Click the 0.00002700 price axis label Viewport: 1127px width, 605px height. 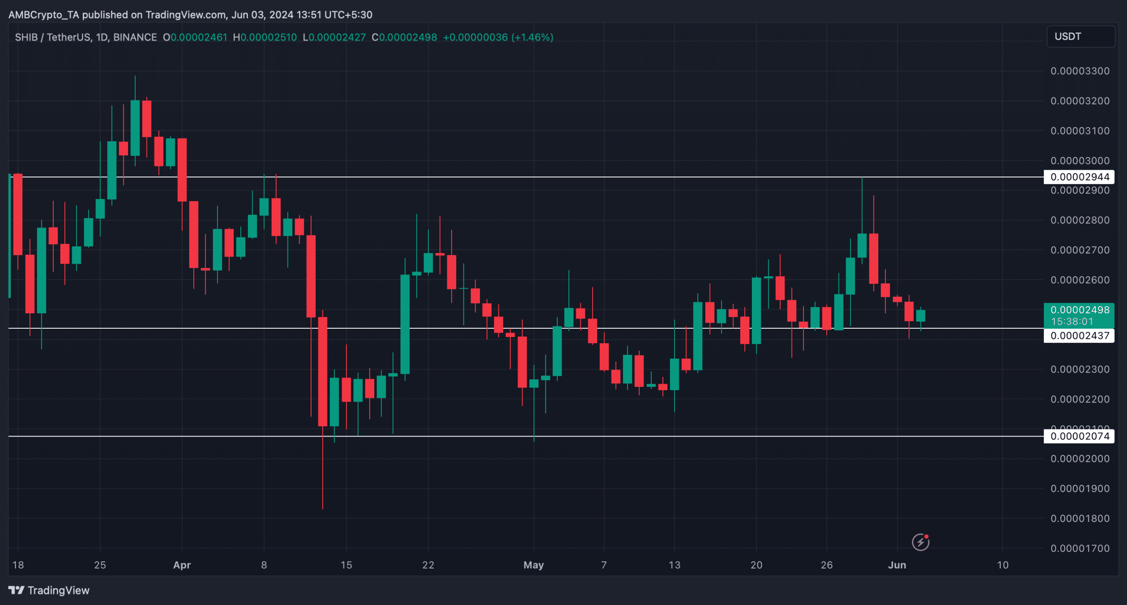pyautogui.click(x=1080, y=250)
